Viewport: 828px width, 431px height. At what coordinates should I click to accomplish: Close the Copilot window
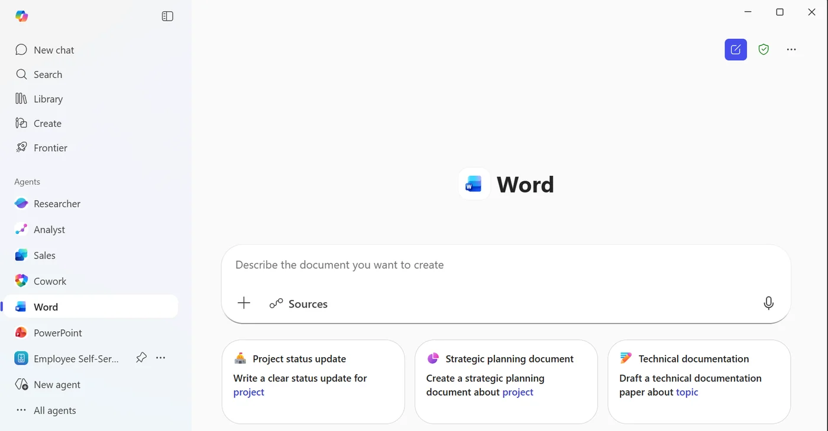pyautogui.click(x=812, y=12)
